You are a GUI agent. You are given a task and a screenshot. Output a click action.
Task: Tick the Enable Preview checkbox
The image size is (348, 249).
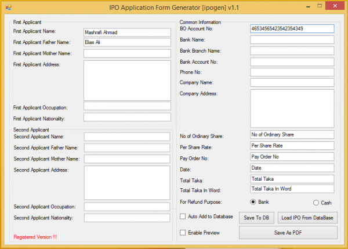[183, 232]
